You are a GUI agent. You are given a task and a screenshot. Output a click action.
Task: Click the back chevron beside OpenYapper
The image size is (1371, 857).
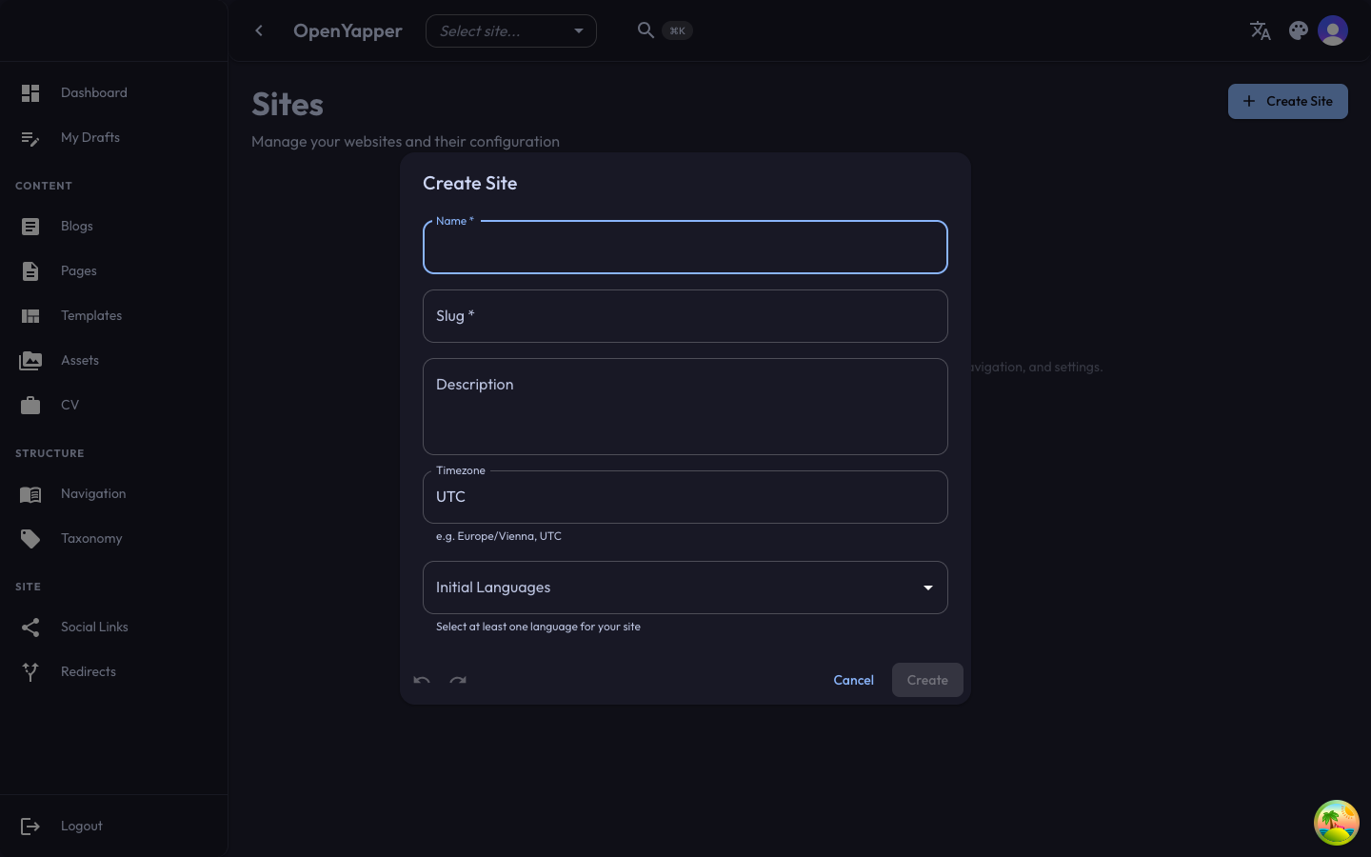click(259, 30)
